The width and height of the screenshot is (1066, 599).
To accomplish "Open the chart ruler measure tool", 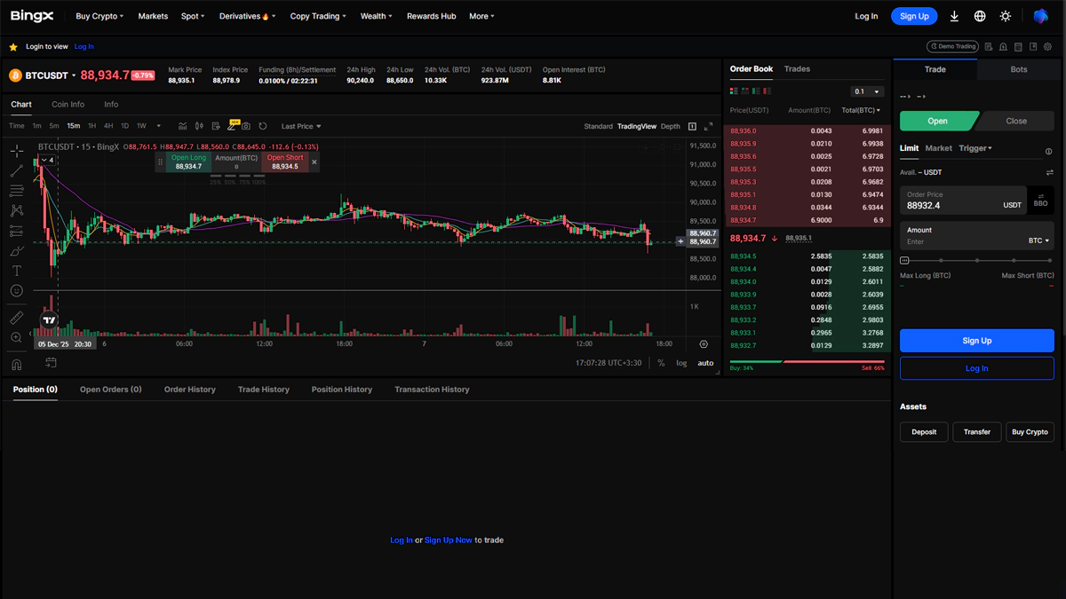I will point(16,318).
